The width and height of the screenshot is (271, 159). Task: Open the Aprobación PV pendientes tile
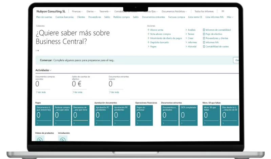click(122, 115)
